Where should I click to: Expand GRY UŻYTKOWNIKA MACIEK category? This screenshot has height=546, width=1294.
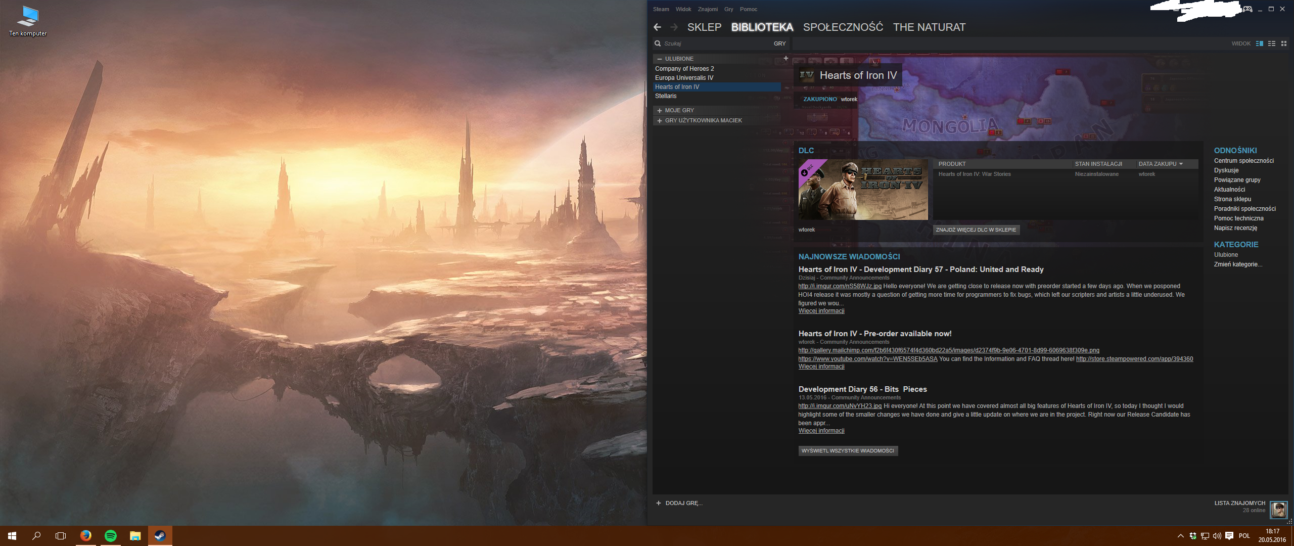point(659,120)
